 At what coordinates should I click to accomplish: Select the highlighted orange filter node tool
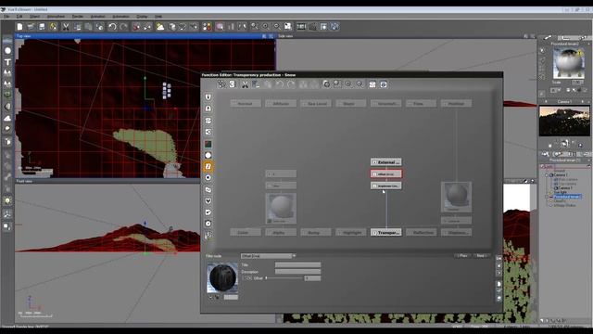pos(208,166)
